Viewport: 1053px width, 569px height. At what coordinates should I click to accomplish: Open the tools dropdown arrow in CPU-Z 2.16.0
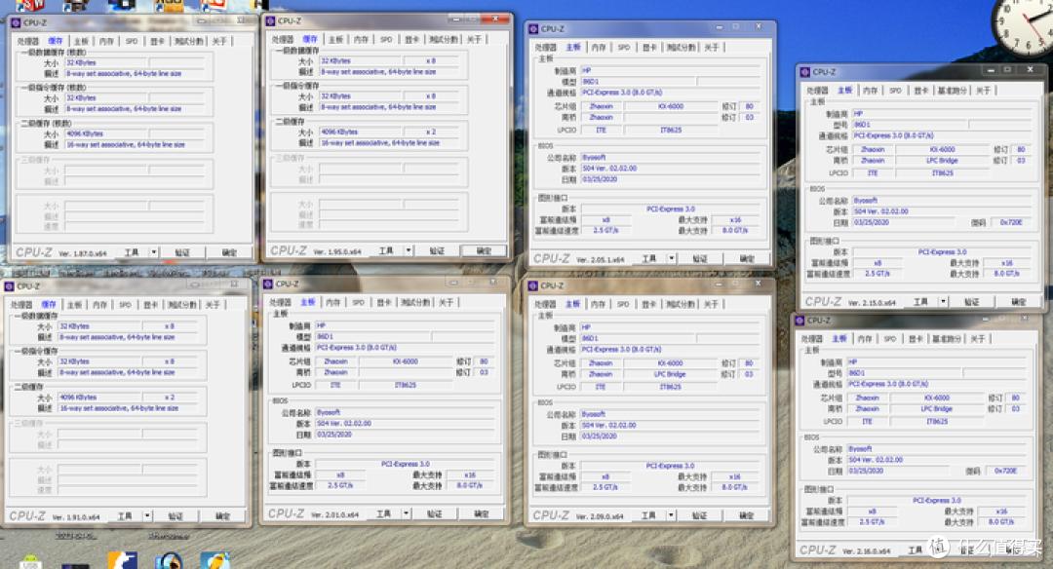[x=938, y=550]
